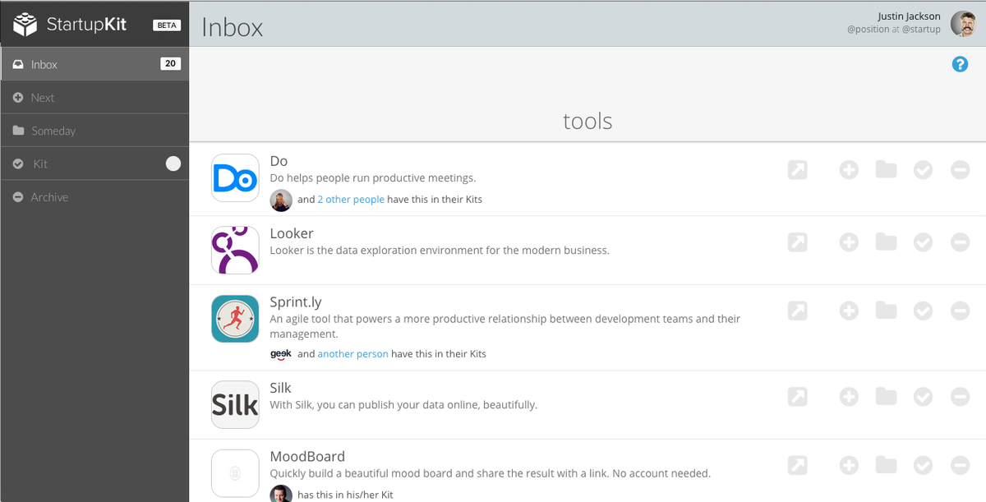Mark Silk as in Kit checkmark icon
Viewport: 986px width, 502px height.
(923, 397)
